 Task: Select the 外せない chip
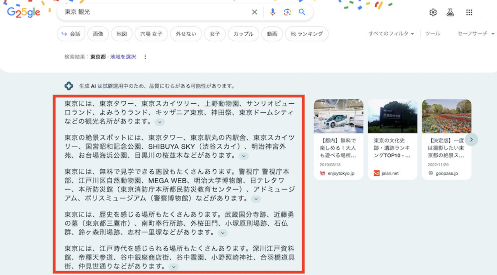click(186, 34)
